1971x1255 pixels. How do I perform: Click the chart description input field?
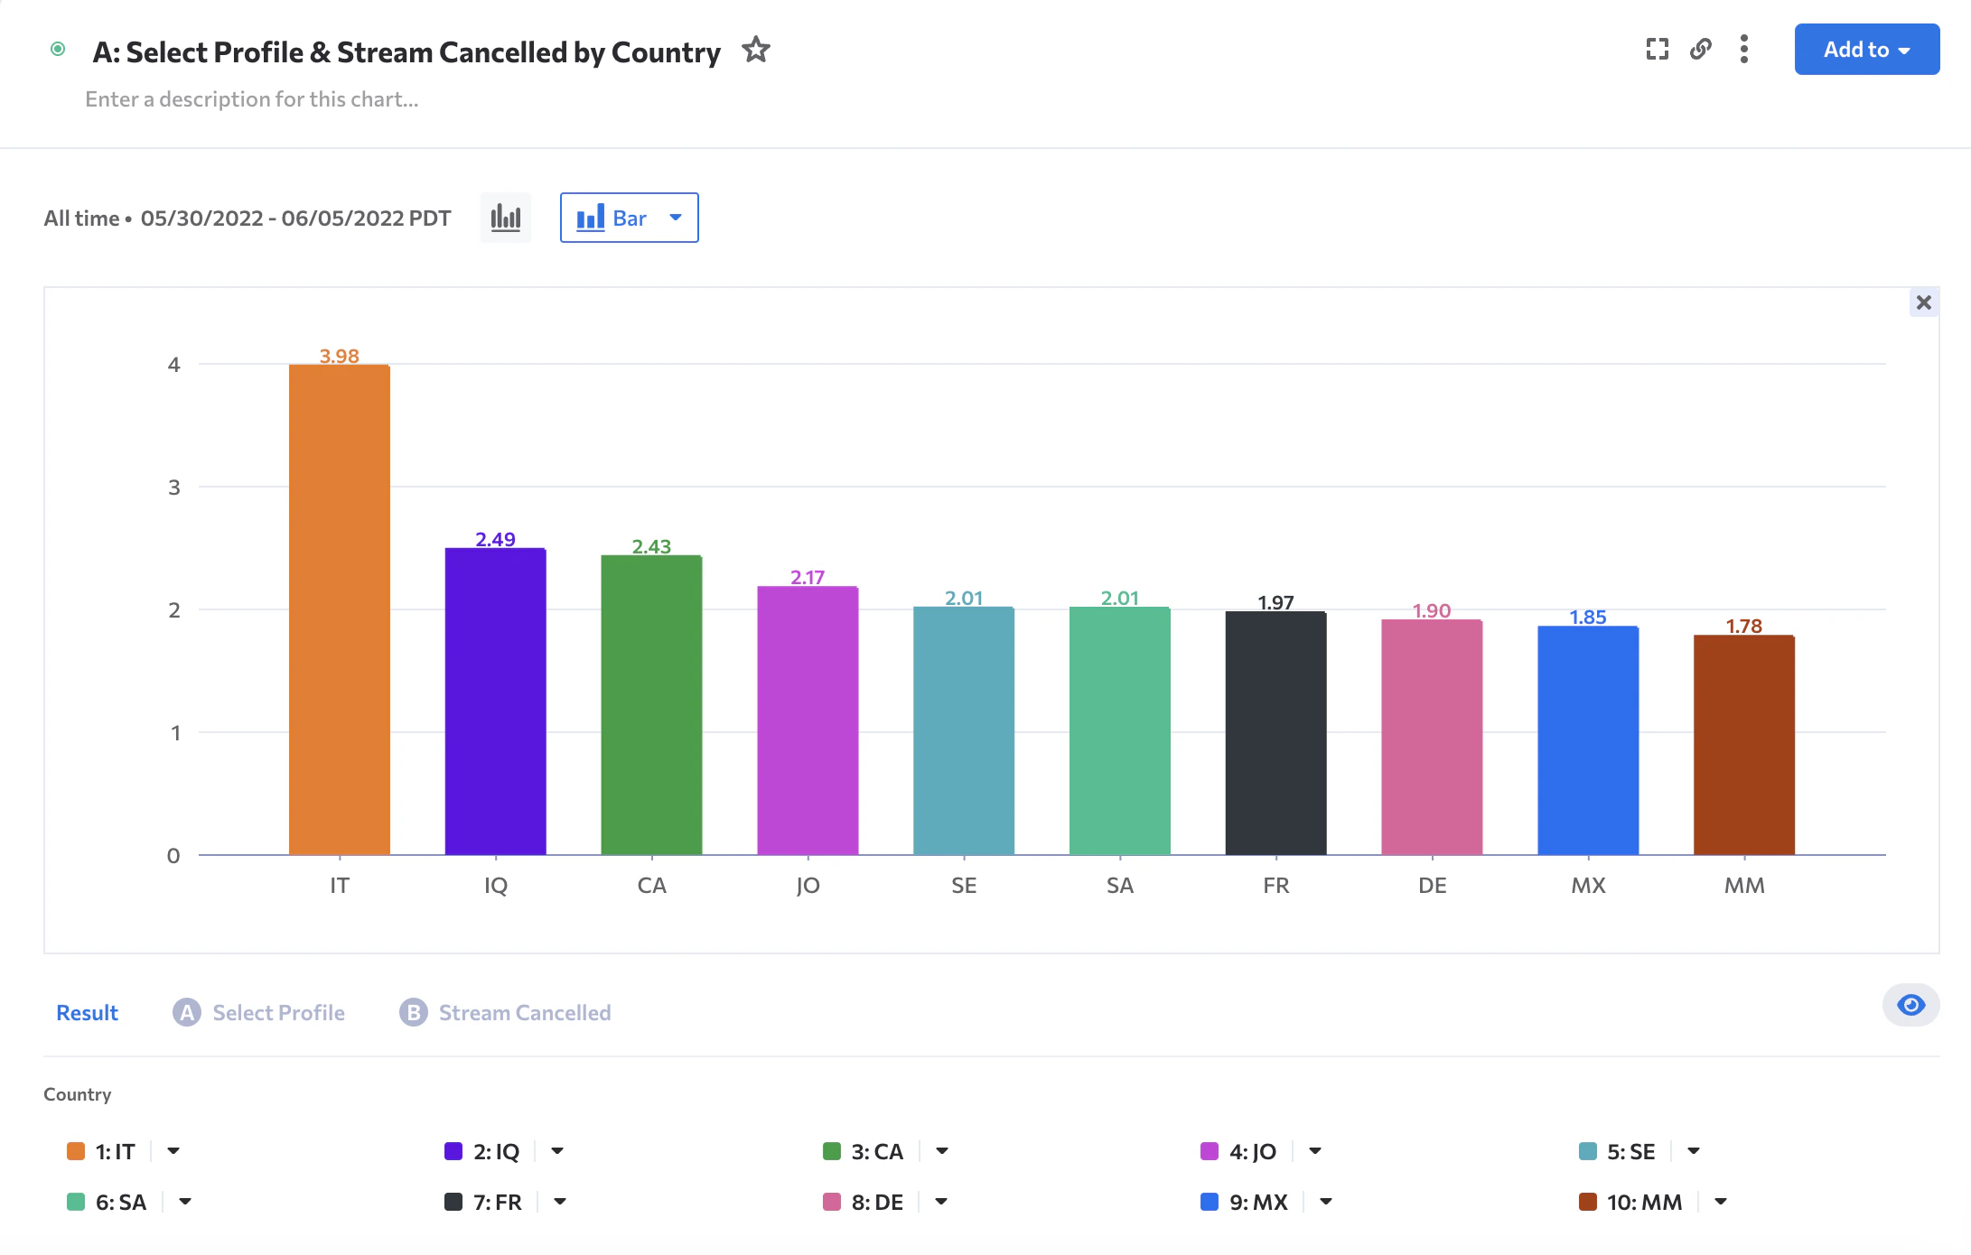(252, 99)
